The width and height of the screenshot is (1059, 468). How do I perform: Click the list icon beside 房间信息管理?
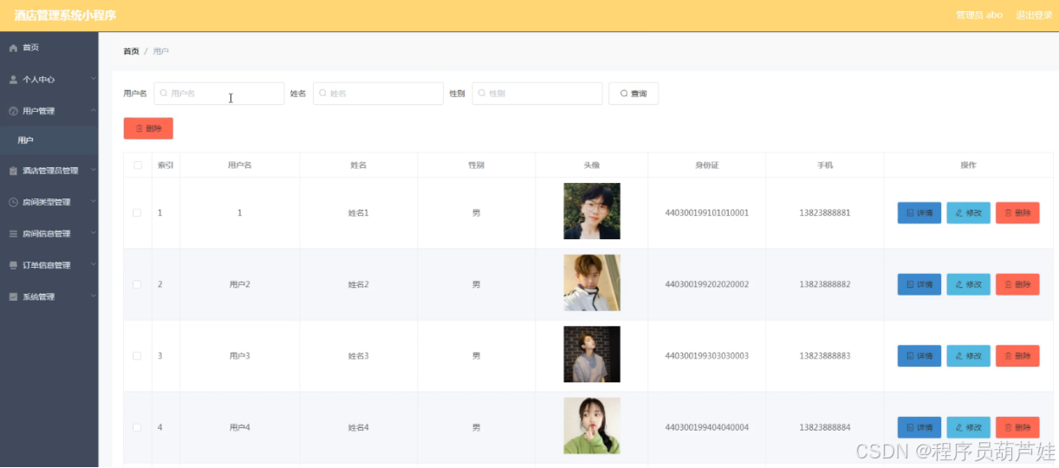tap(13, 234)
